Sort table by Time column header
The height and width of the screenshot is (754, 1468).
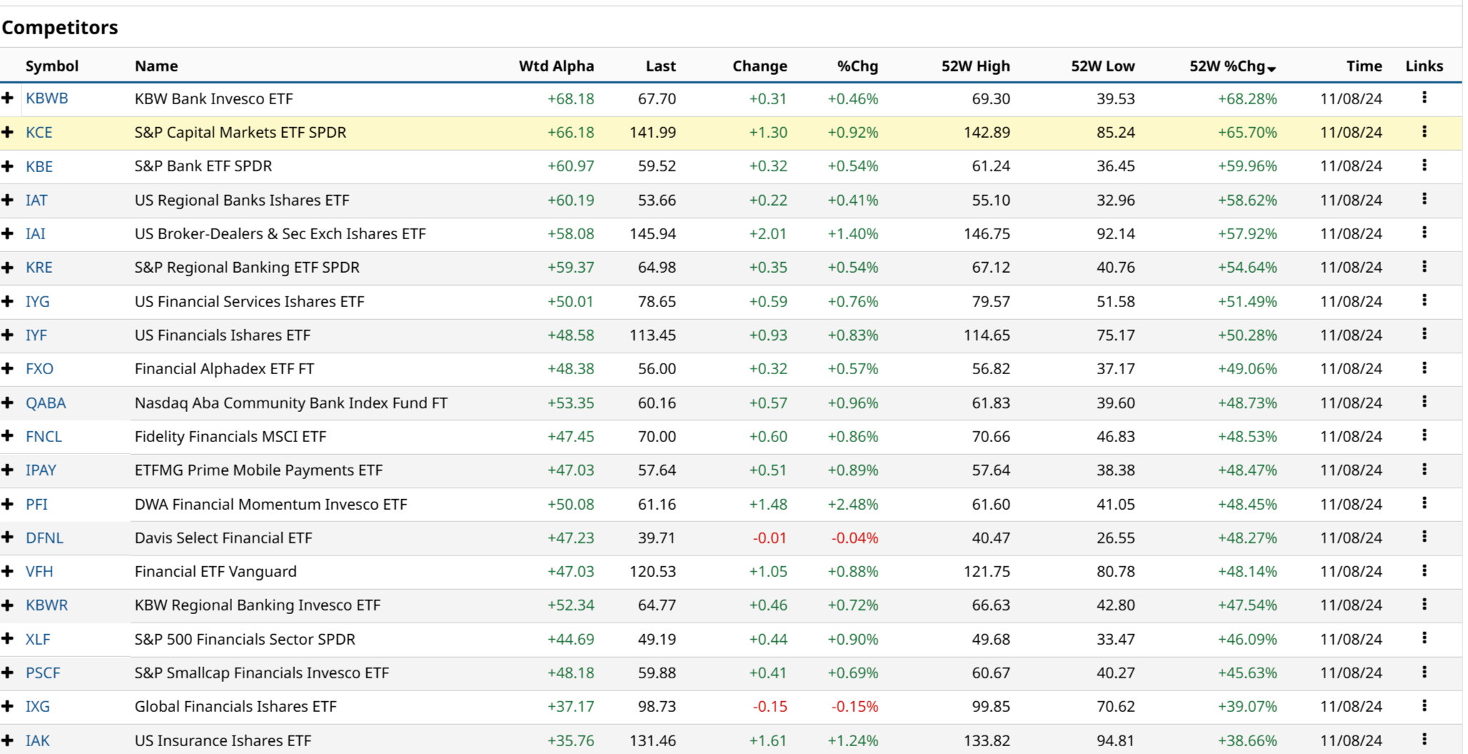1364,66
